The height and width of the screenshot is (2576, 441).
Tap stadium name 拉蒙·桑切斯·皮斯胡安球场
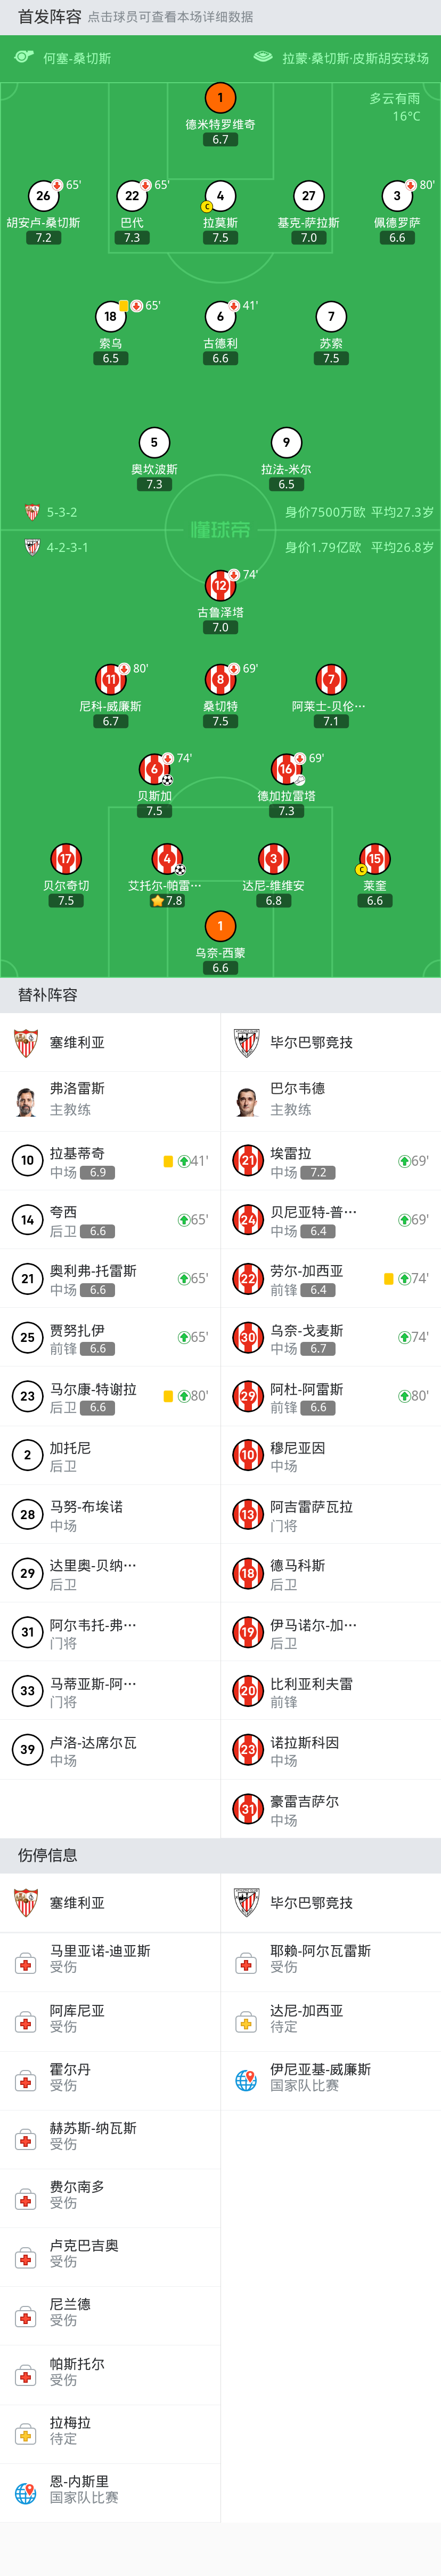(355, 58)
